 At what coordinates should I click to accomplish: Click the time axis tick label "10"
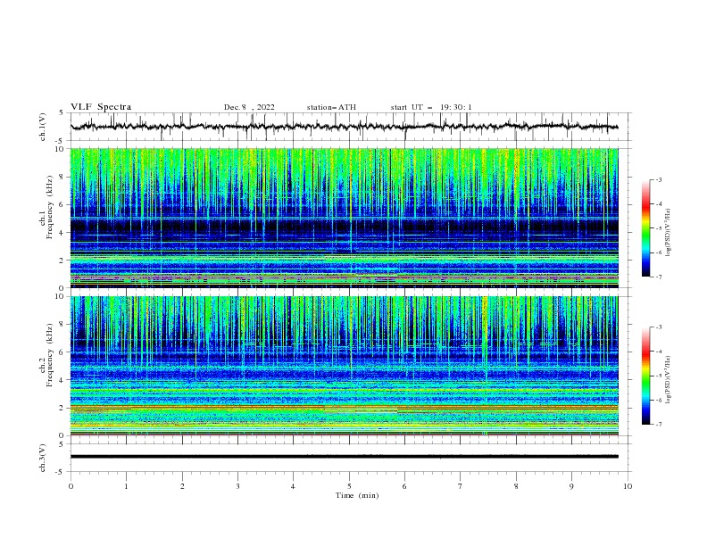tap(628, 486)
